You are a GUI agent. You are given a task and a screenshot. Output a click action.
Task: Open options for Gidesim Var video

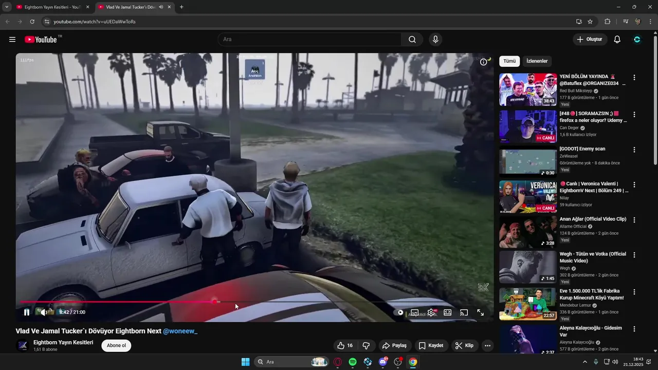(634, 329)
